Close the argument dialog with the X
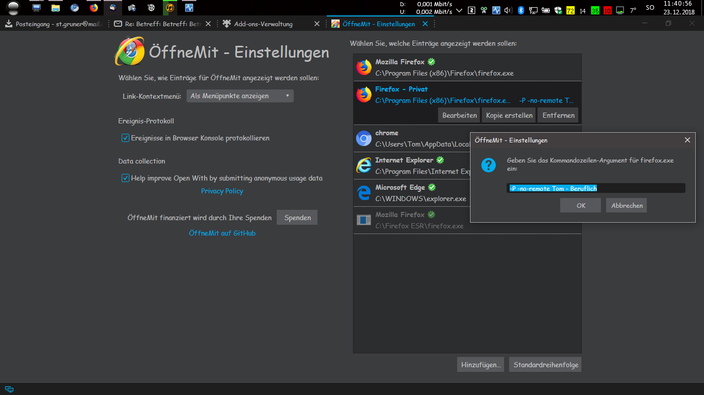Image resolution: width=704 pixels, height=395 pixels. pyautogui.click(x=687, y=140)
